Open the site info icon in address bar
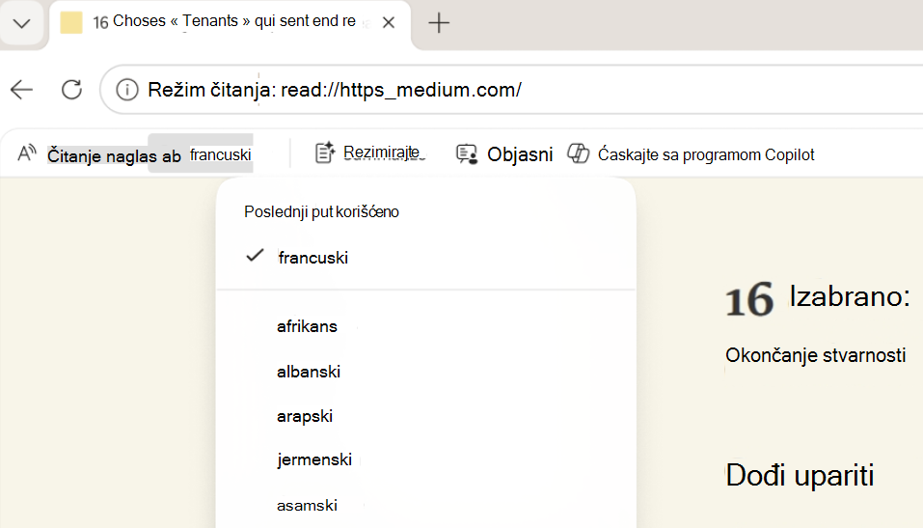923x528 pixels. 126,90
